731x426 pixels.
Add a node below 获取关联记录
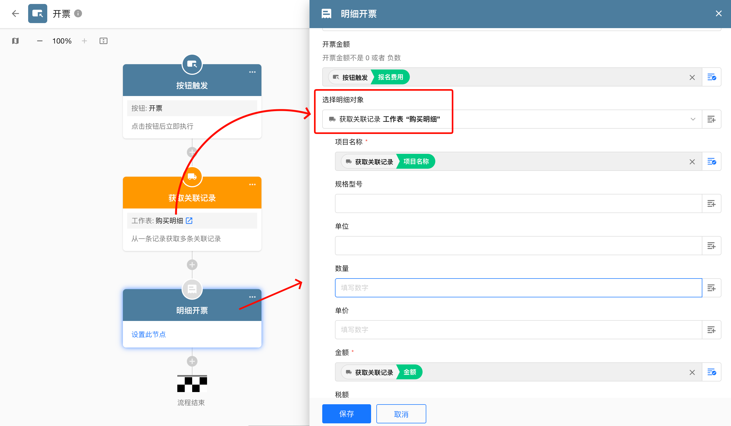coord(192,264)
